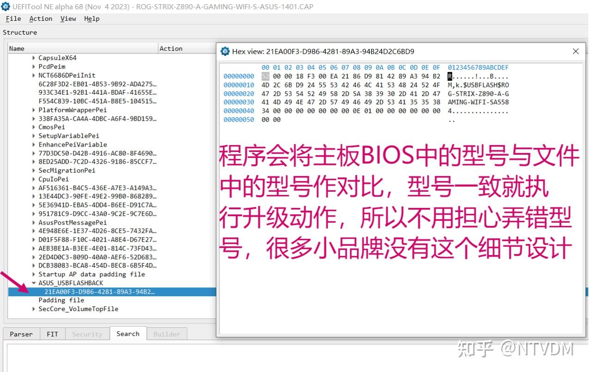Click the Hex view window icon
This screenshot has width=589, height=372.
[225, 51]
